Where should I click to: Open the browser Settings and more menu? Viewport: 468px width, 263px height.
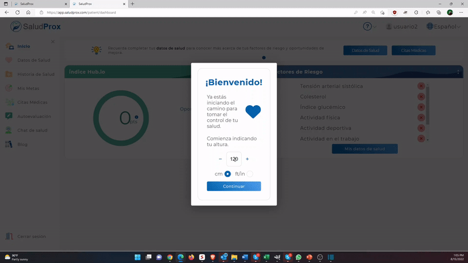(x=461, y=12)
